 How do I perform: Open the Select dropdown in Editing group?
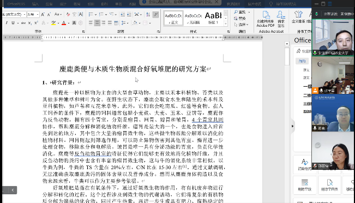pyautogui.click(x=242, y=24)
